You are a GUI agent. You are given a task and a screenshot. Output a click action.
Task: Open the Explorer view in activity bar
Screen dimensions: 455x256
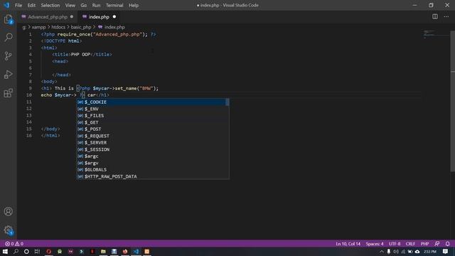click(9, 19)
